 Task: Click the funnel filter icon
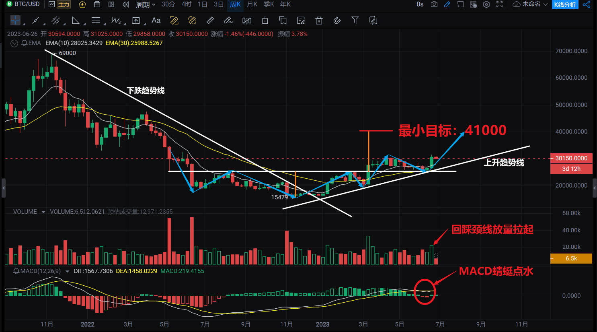355,20
